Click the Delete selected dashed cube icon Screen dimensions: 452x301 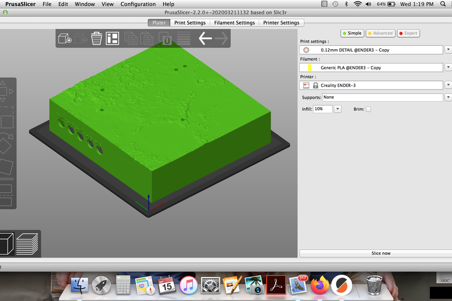(x=81, y=38)
